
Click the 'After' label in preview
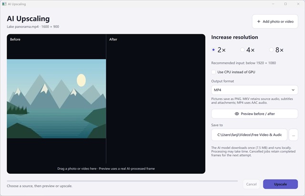(x=113, y=39)
